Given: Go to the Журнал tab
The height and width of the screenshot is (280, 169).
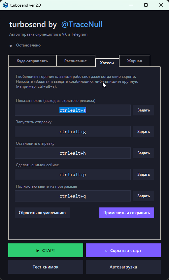Looking at the screenshot, I should tap(135, 61).
